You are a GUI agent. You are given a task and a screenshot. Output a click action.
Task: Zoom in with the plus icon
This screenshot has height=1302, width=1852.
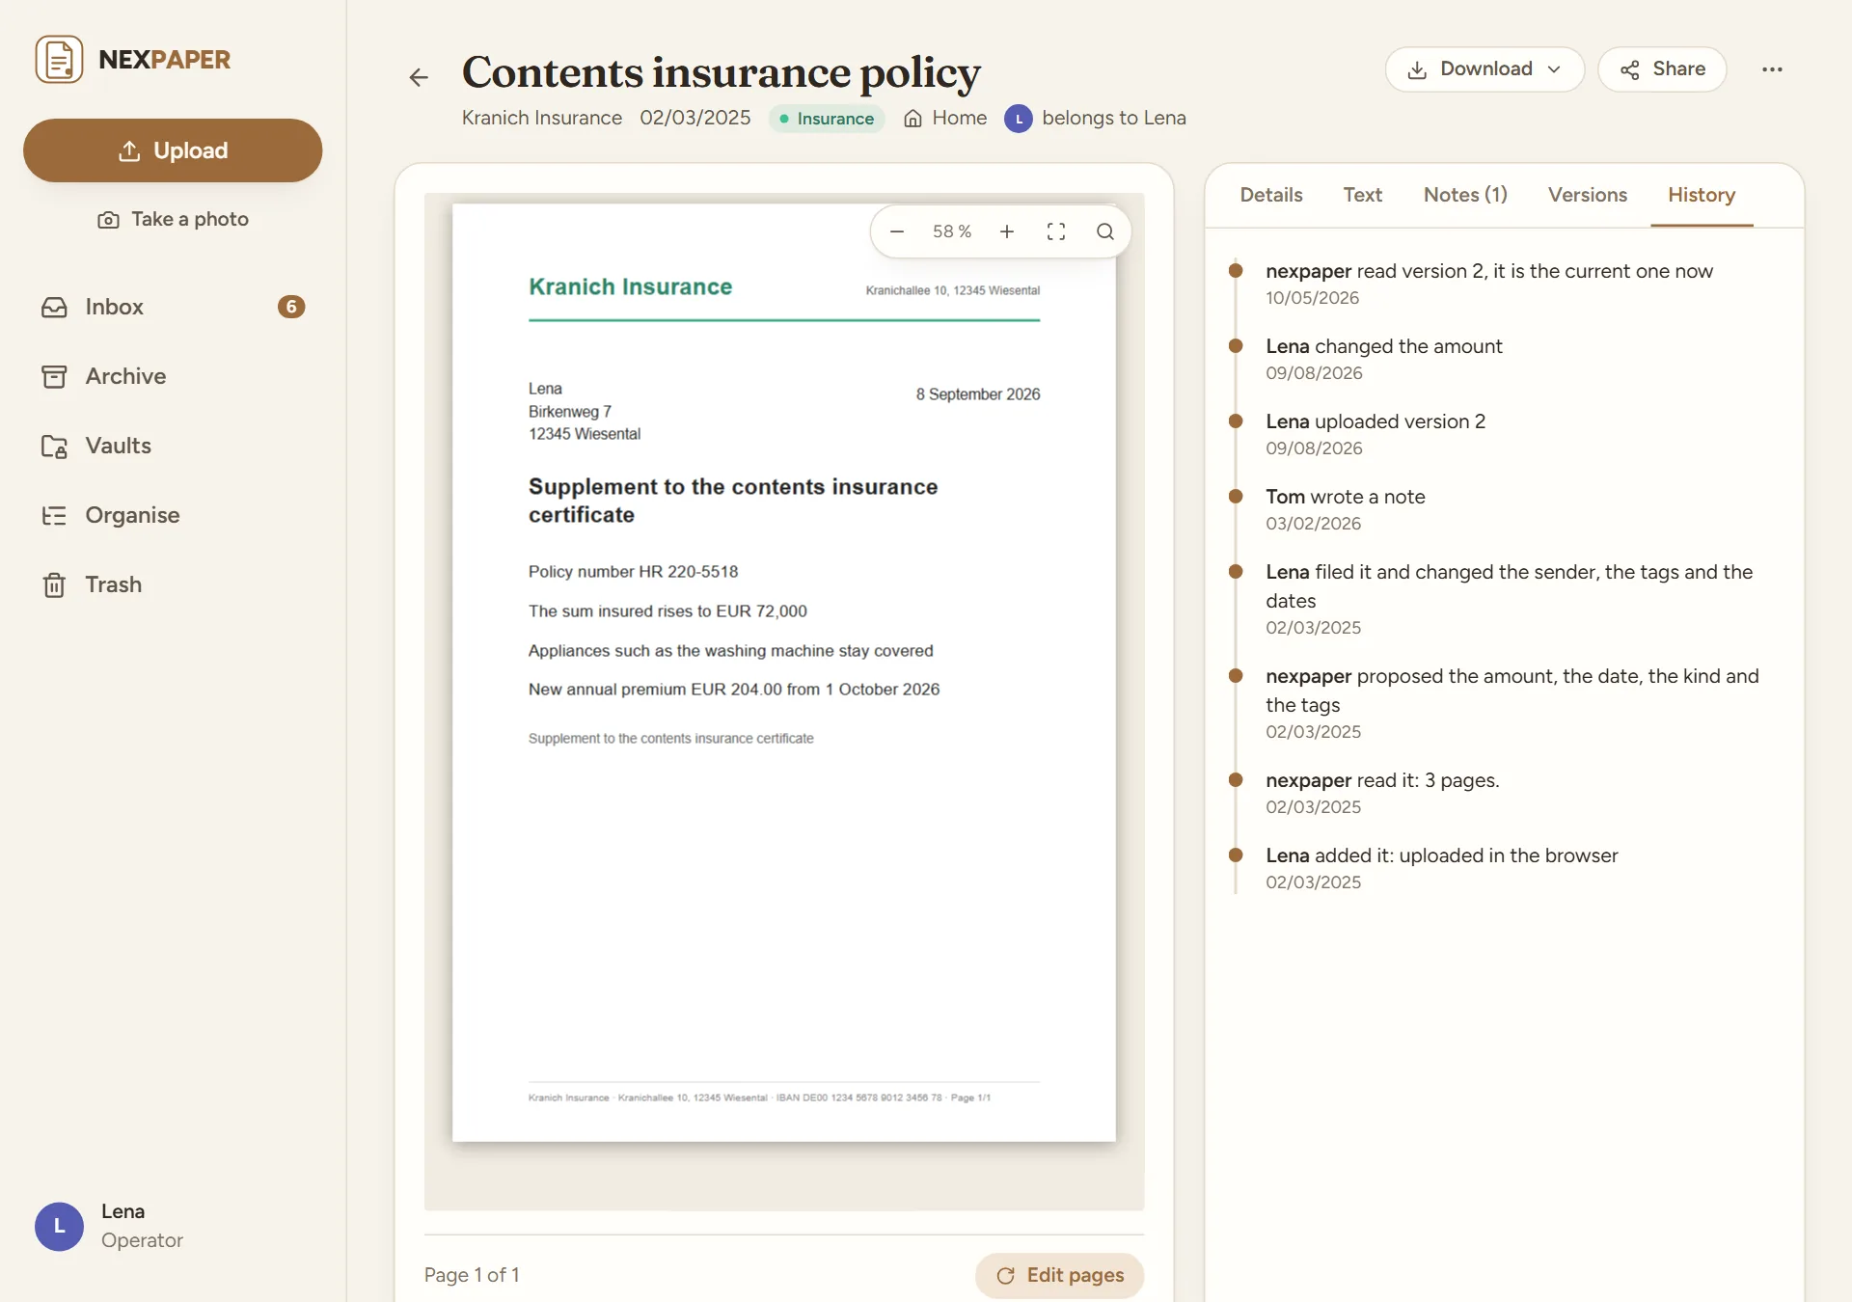coord(1007,231)
